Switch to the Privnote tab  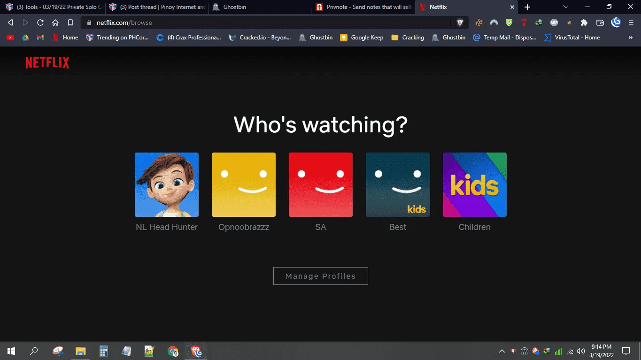click(363, 7)
